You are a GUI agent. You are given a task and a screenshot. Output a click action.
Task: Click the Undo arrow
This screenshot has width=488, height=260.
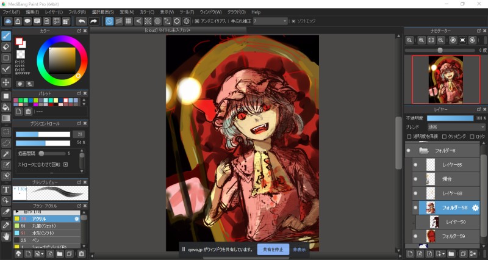click(82, 21)
